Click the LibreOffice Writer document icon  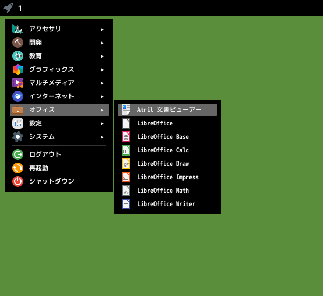tap(126, 204)
